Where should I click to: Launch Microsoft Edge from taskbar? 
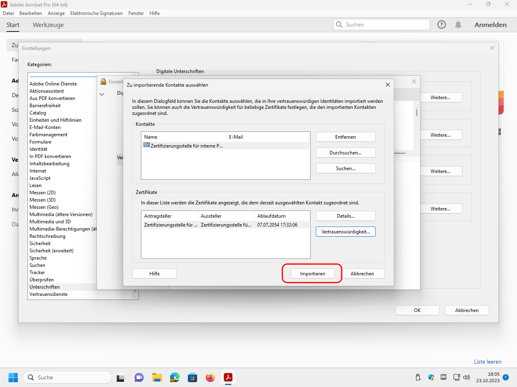[174, 377]
